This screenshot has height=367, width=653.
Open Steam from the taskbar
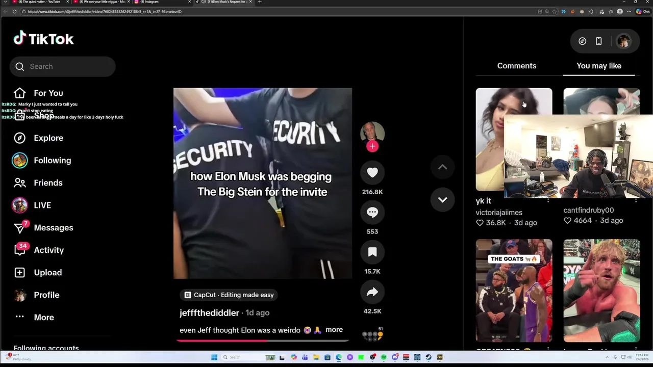[429, 357]
